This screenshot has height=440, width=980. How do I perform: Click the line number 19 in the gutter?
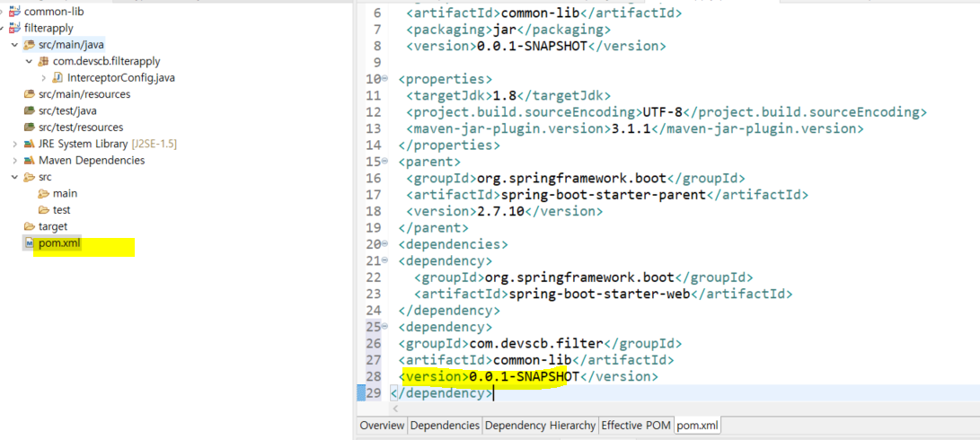(373, 227)
